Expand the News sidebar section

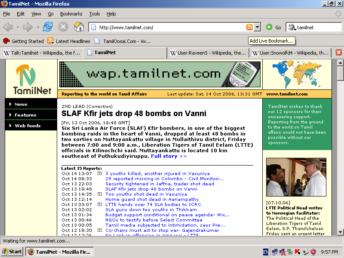pyautogui.click(x=31, y=104)
